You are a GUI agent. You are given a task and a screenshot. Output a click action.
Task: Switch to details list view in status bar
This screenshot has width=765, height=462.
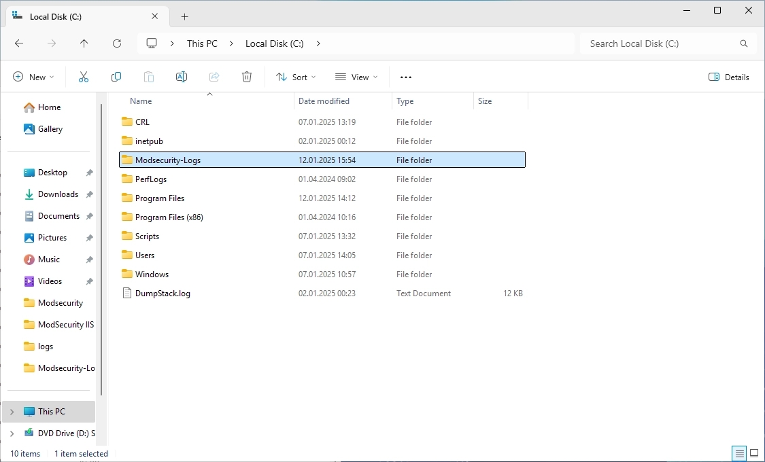(x=738, y=453)
